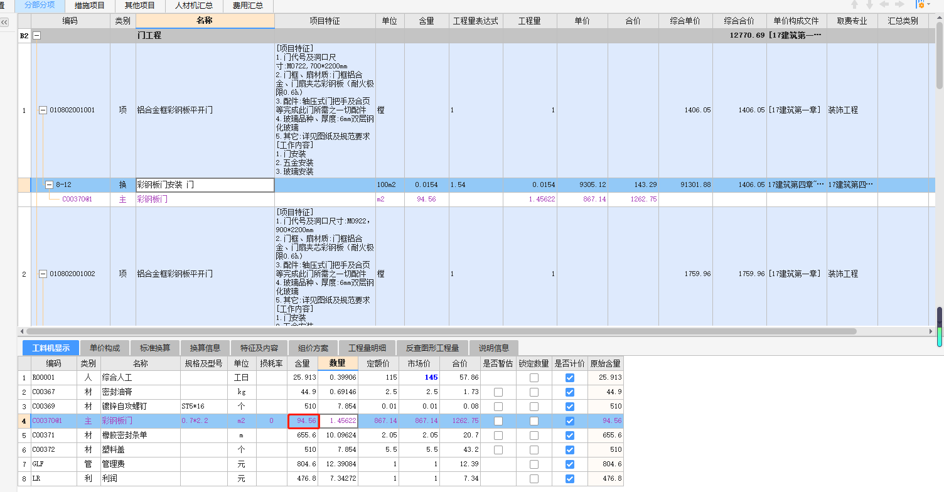Screen dimensions: 944x492
Task: Select 规格 cell 0.7*2.2
Action: tap(203, 421)
